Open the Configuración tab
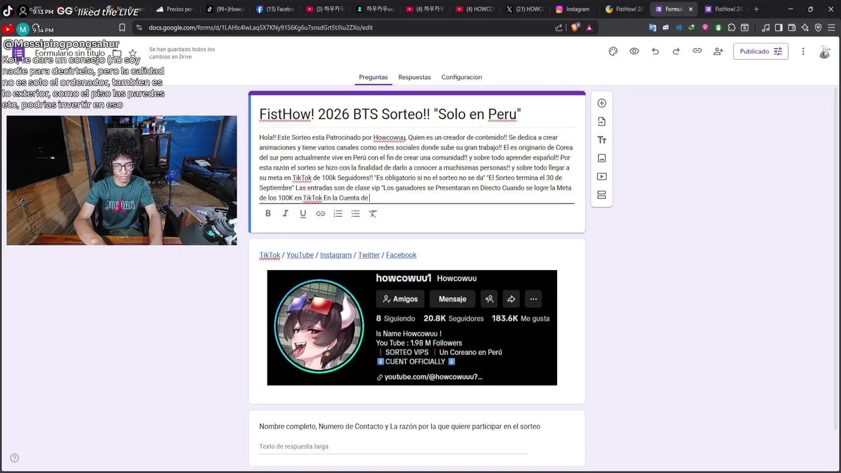This screenshot has height=473, width=841. tap(462, 77)
